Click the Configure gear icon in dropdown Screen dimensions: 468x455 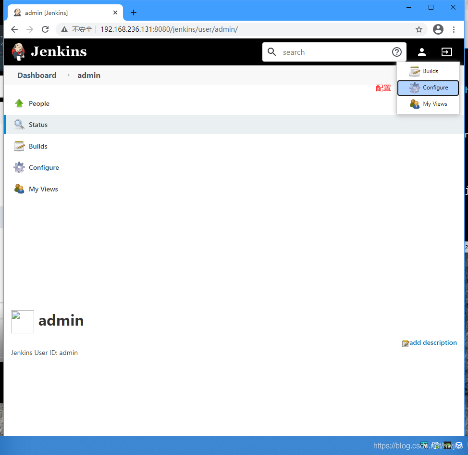[414, 88]
